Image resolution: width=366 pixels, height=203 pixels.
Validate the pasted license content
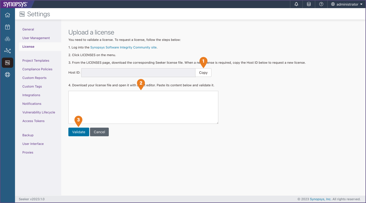click(79, 132)
